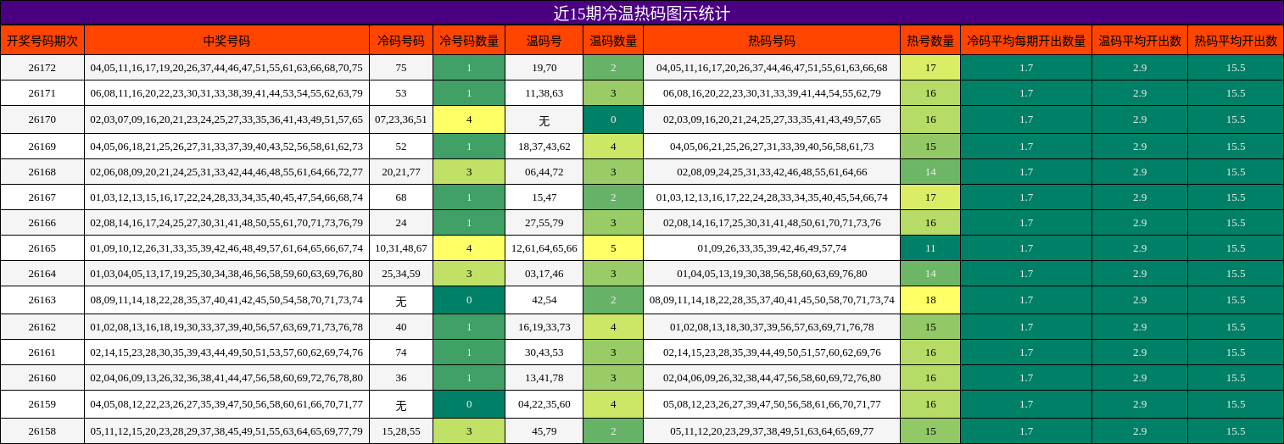
Task: Click issue number 26165
Action: pos(42,248)
